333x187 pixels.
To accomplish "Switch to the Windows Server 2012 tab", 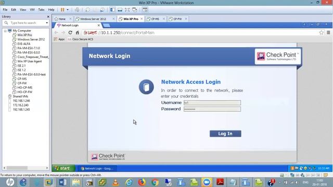I will (93, 19).
